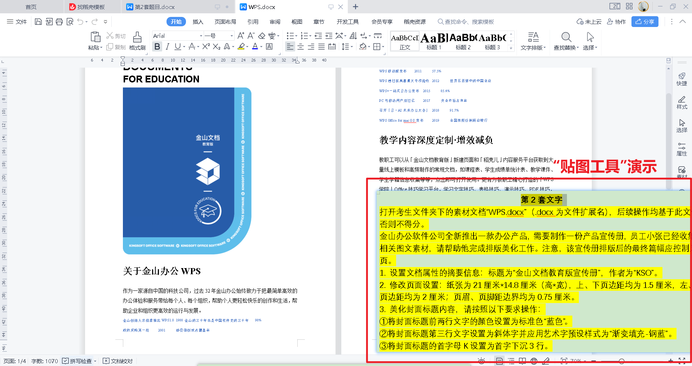Toggle Underline formatting
Image resolution: width=692 pixels, height=366 pixels.
(x=177, y=46)
